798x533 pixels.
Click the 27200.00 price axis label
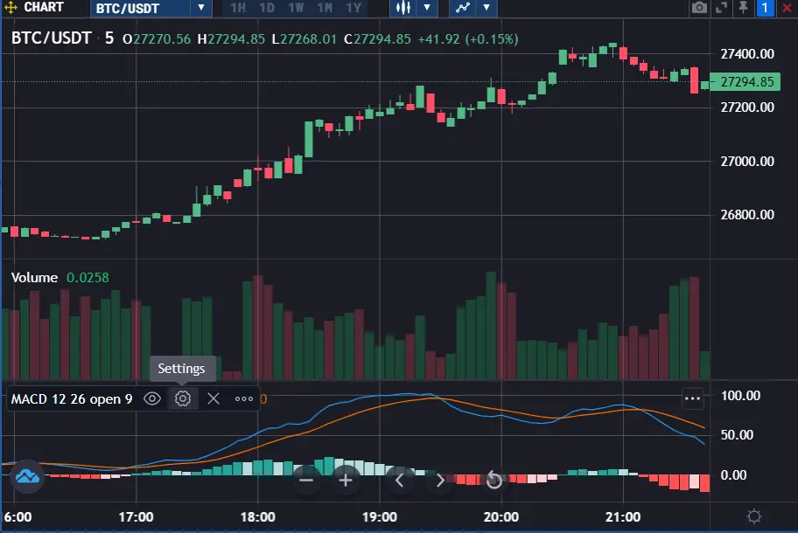[x=747, y=107]
